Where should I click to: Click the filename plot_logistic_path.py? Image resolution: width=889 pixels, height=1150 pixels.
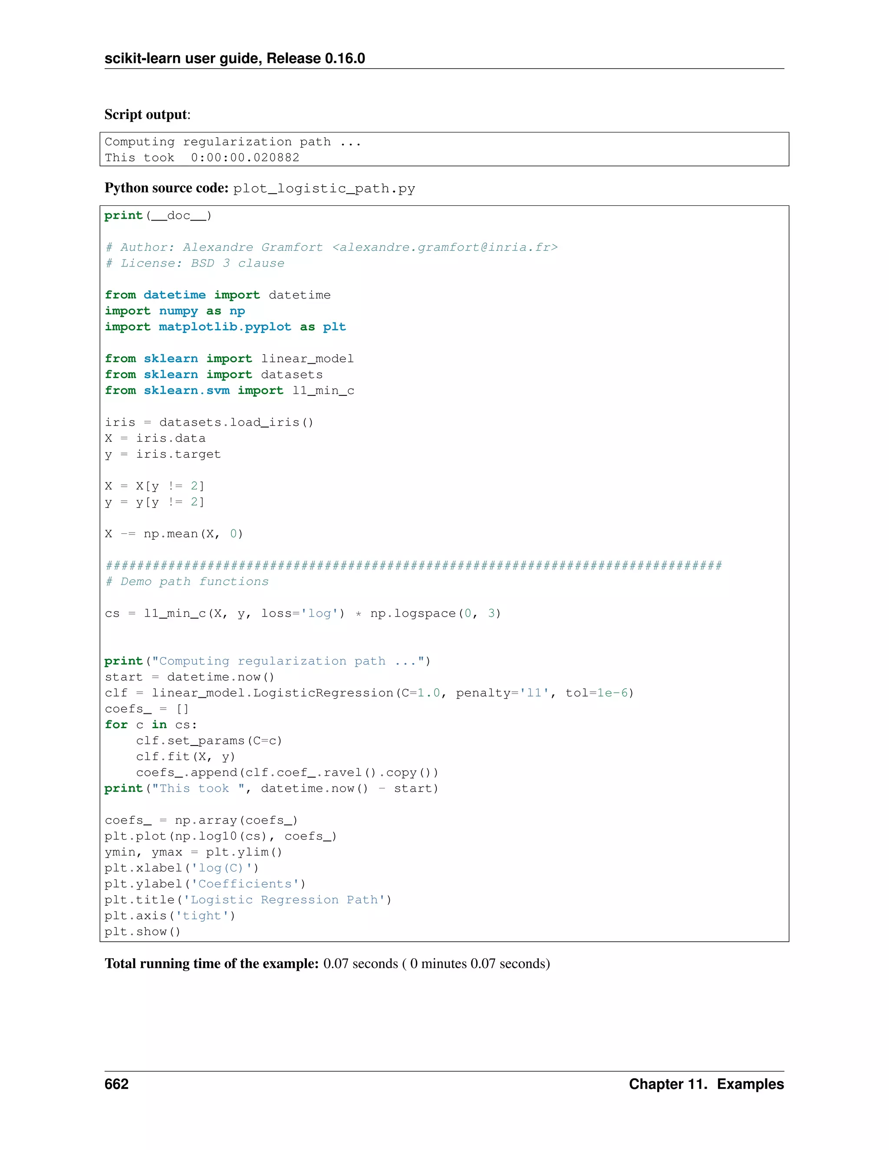point(324,188)
